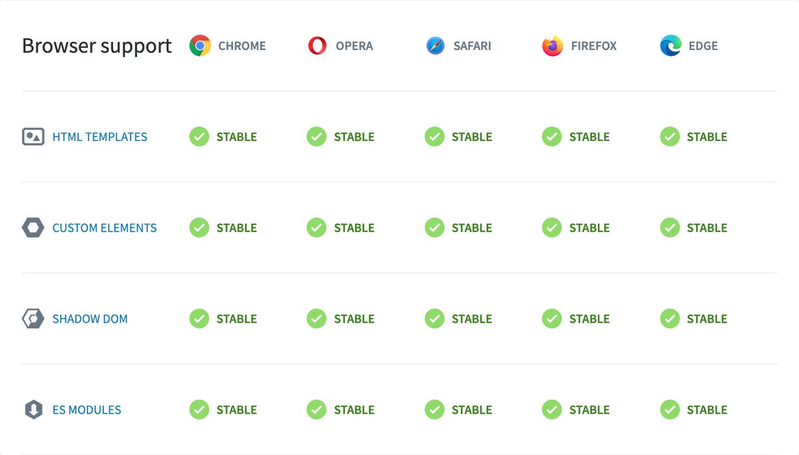799x455 pixels.
Task: Open the HTML TEMPLATES link
Action: (100, 137)
